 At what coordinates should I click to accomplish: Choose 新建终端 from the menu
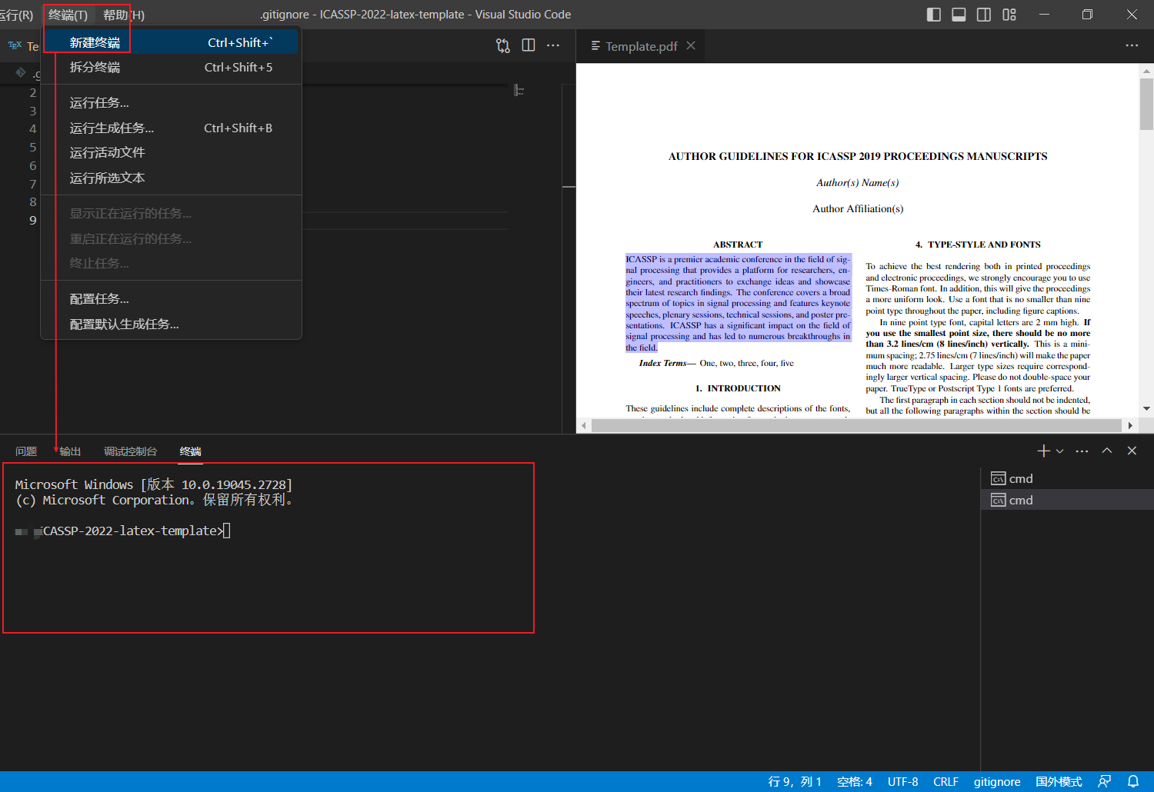(171, 42)
